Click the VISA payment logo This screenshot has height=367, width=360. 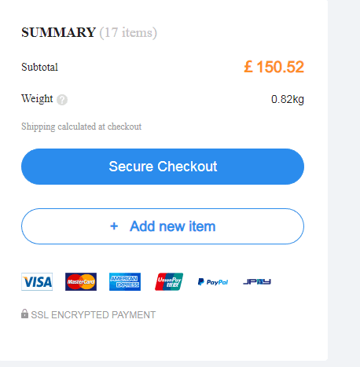click(37, 282)
